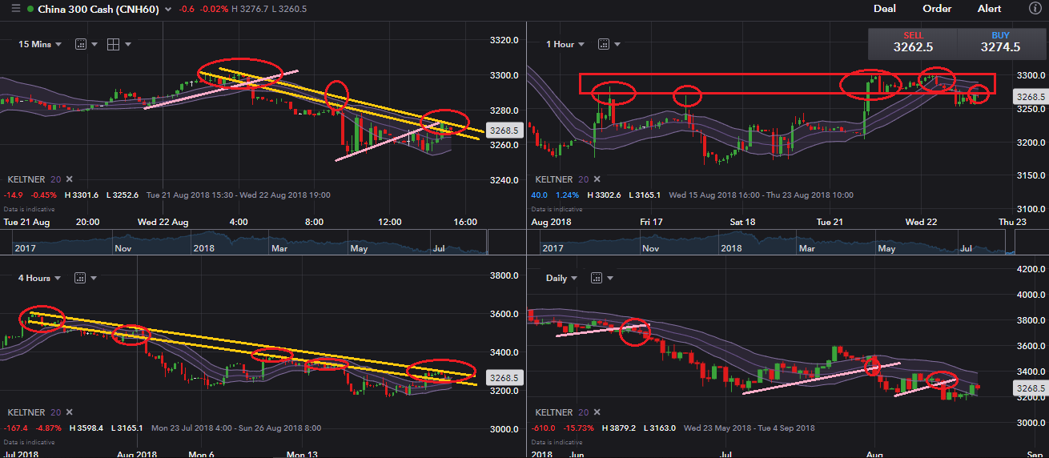Open the market information icon
This screenshot has width=1049, height=458.
[1035, 8]
